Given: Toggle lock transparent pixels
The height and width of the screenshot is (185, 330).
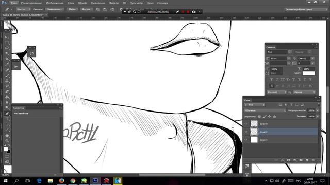Looking at the screenshot, I should 259,117.
